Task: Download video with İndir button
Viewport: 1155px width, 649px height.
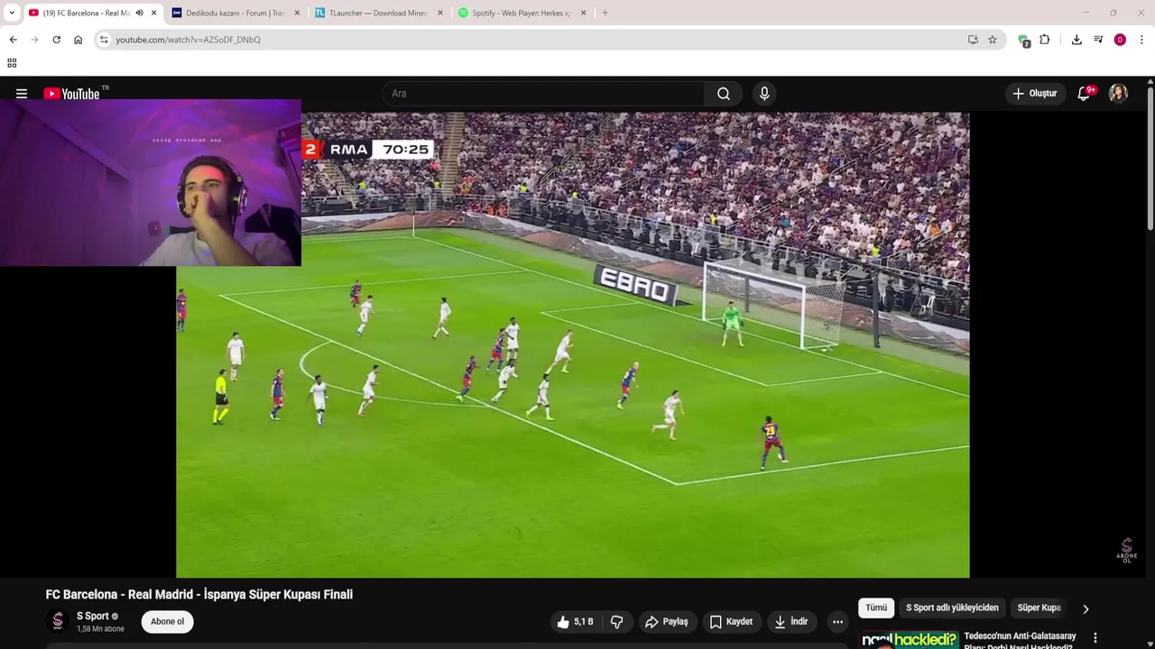Action: point(791,622)
